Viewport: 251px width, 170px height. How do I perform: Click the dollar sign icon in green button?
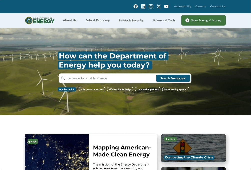pyautogui.click(x=187, y=20)
